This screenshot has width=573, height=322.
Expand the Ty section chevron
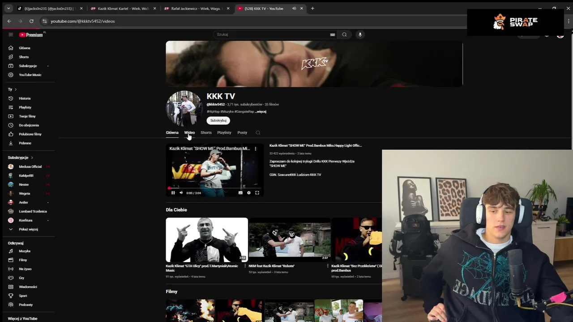[15, 89]
